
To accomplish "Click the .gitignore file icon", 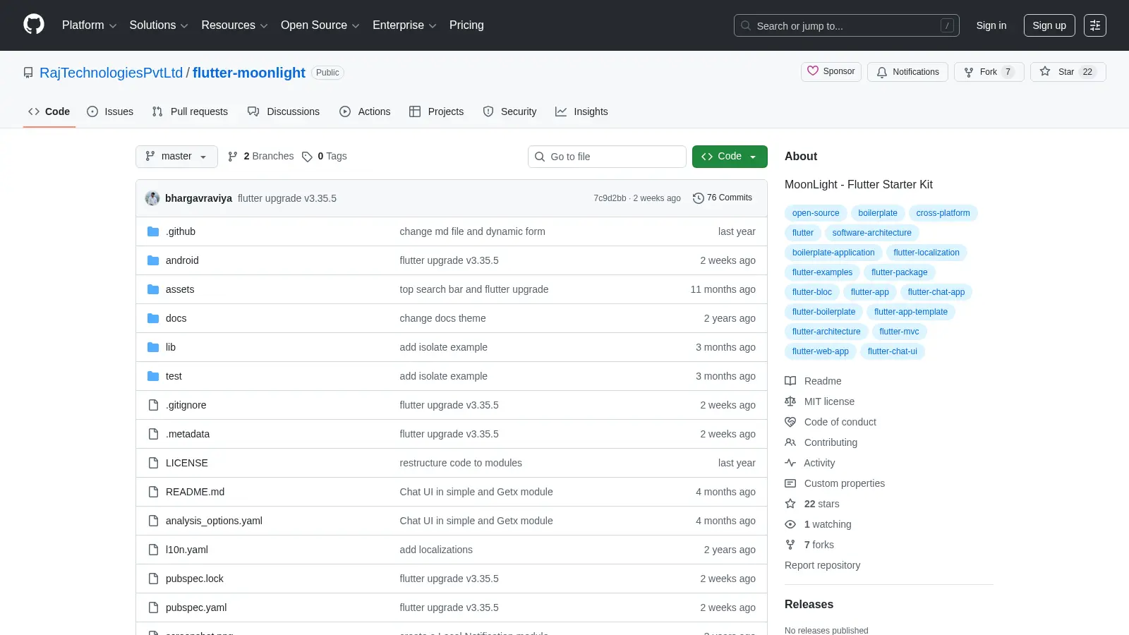I will coord(153,405).
